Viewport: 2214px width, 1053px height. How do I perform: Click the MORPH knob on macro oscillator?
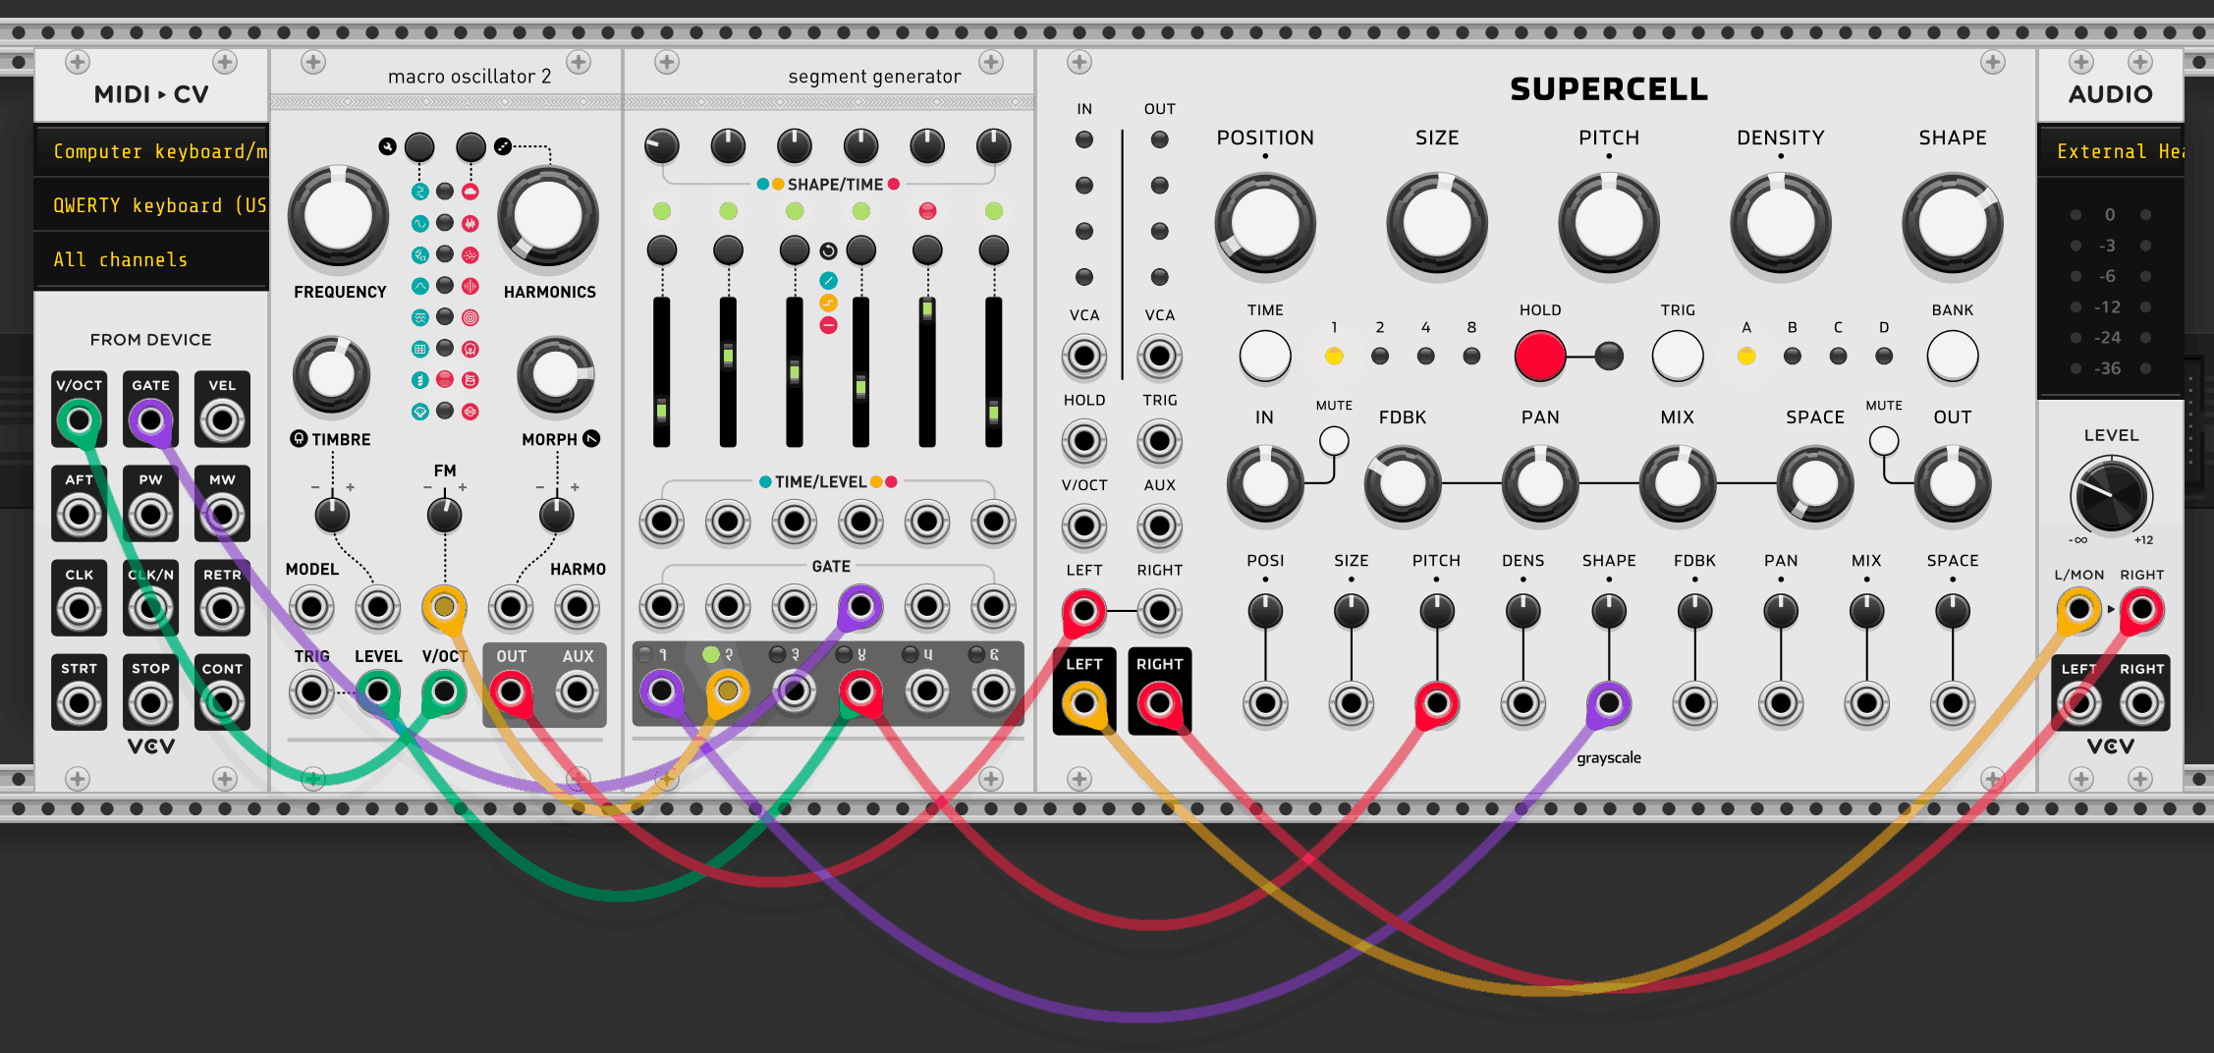point(556,374)
